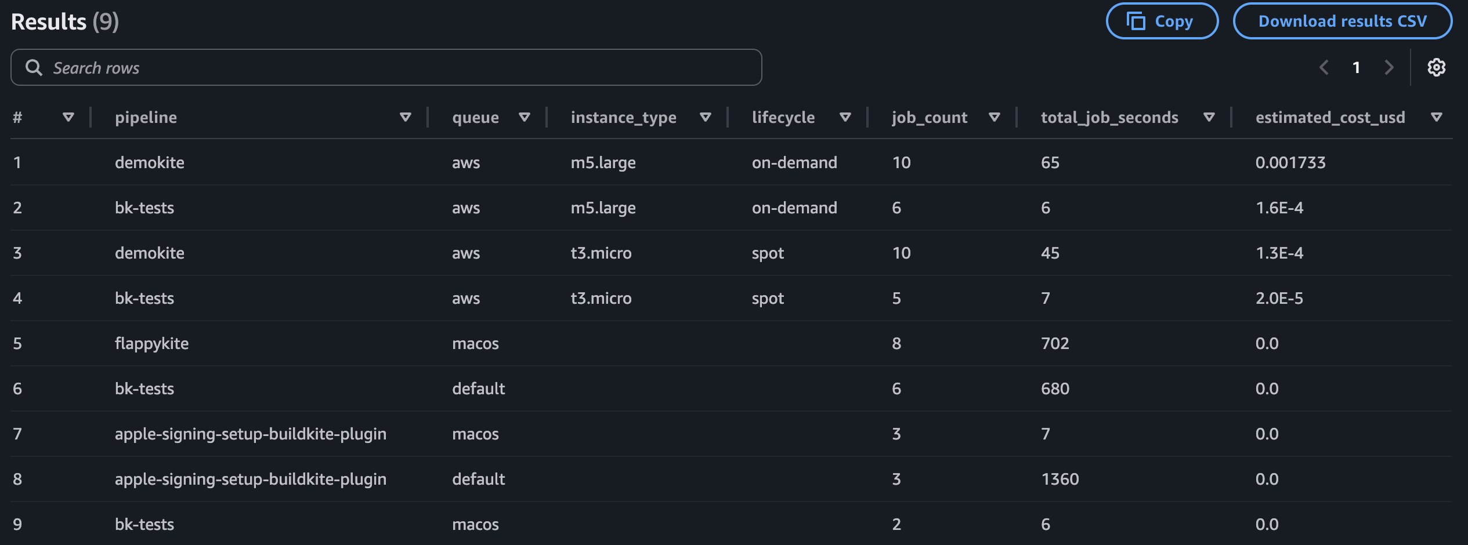Click the magnifying glass in the search field
1468x545 pixels.
click(34, 67)
